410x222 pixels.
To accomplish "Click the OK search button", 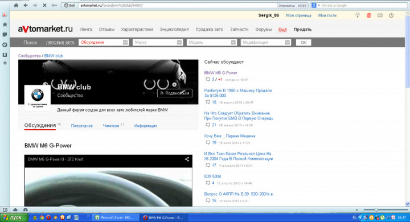I will 304,42.
